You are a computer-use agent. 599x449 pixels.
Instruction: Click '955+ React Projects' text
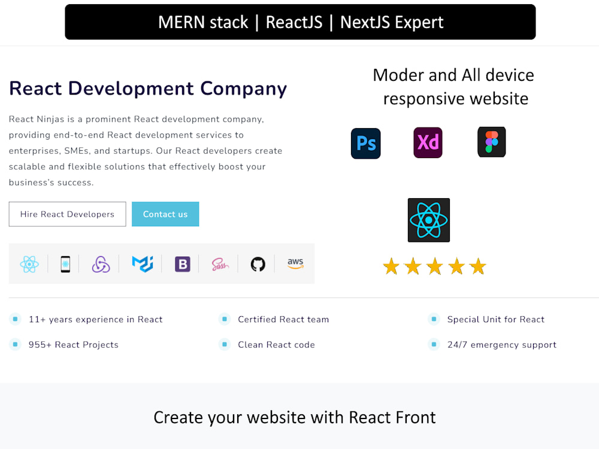[73, 345]
